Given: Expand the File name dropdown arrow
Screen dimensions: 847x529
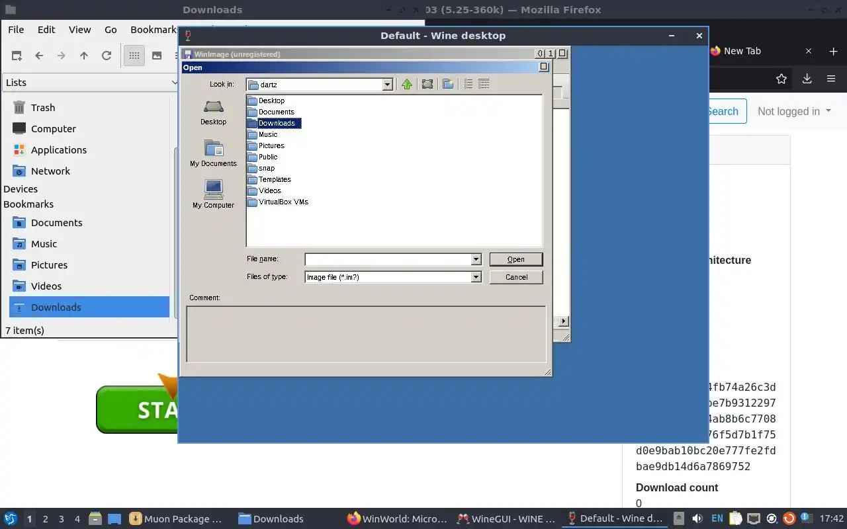Looking at the screenshot, I should [476, 259].
